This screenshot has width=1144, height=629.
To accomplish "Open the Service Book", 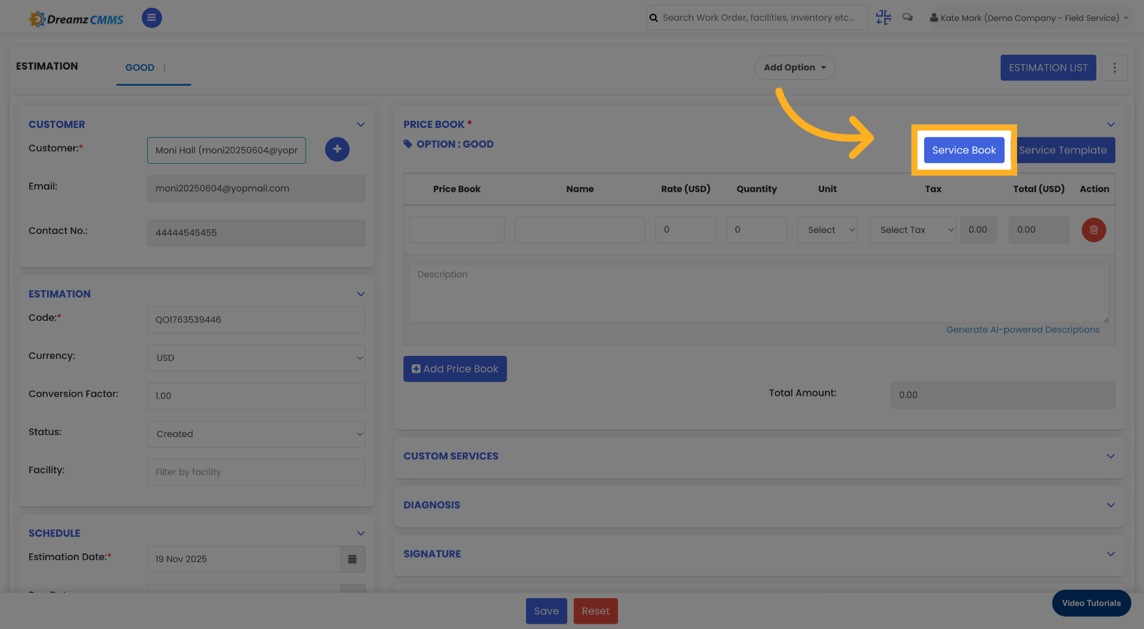I will point(964,150).
